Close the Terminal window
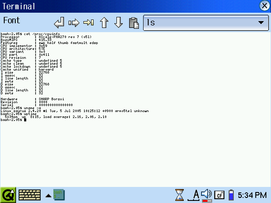 [x=264, y=6]
